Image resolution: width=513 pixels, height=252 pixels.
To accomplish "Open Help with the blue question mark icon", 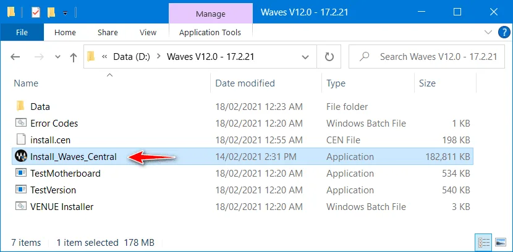I will tap(504, 32).
